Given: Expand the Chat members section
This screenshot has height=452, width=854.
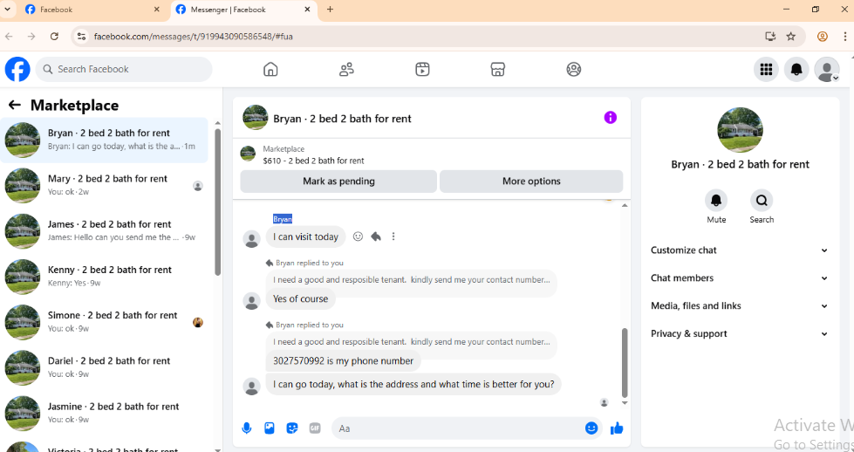Looking at the screenshot, I should point(740,278).
